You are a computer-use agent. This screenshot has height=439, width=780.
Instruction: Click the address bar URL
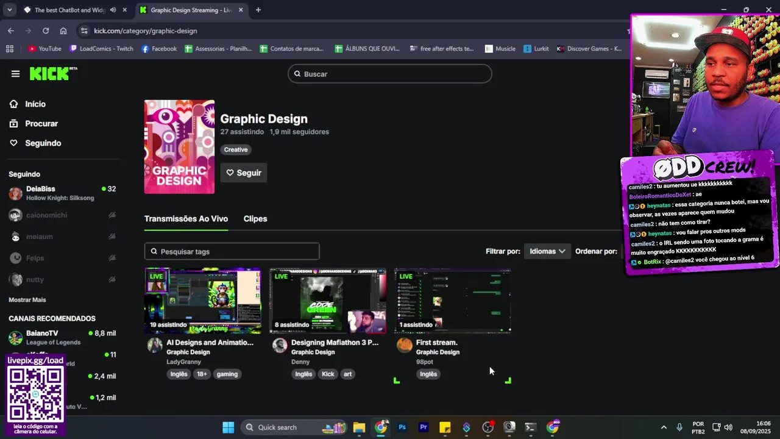[146, 30]
